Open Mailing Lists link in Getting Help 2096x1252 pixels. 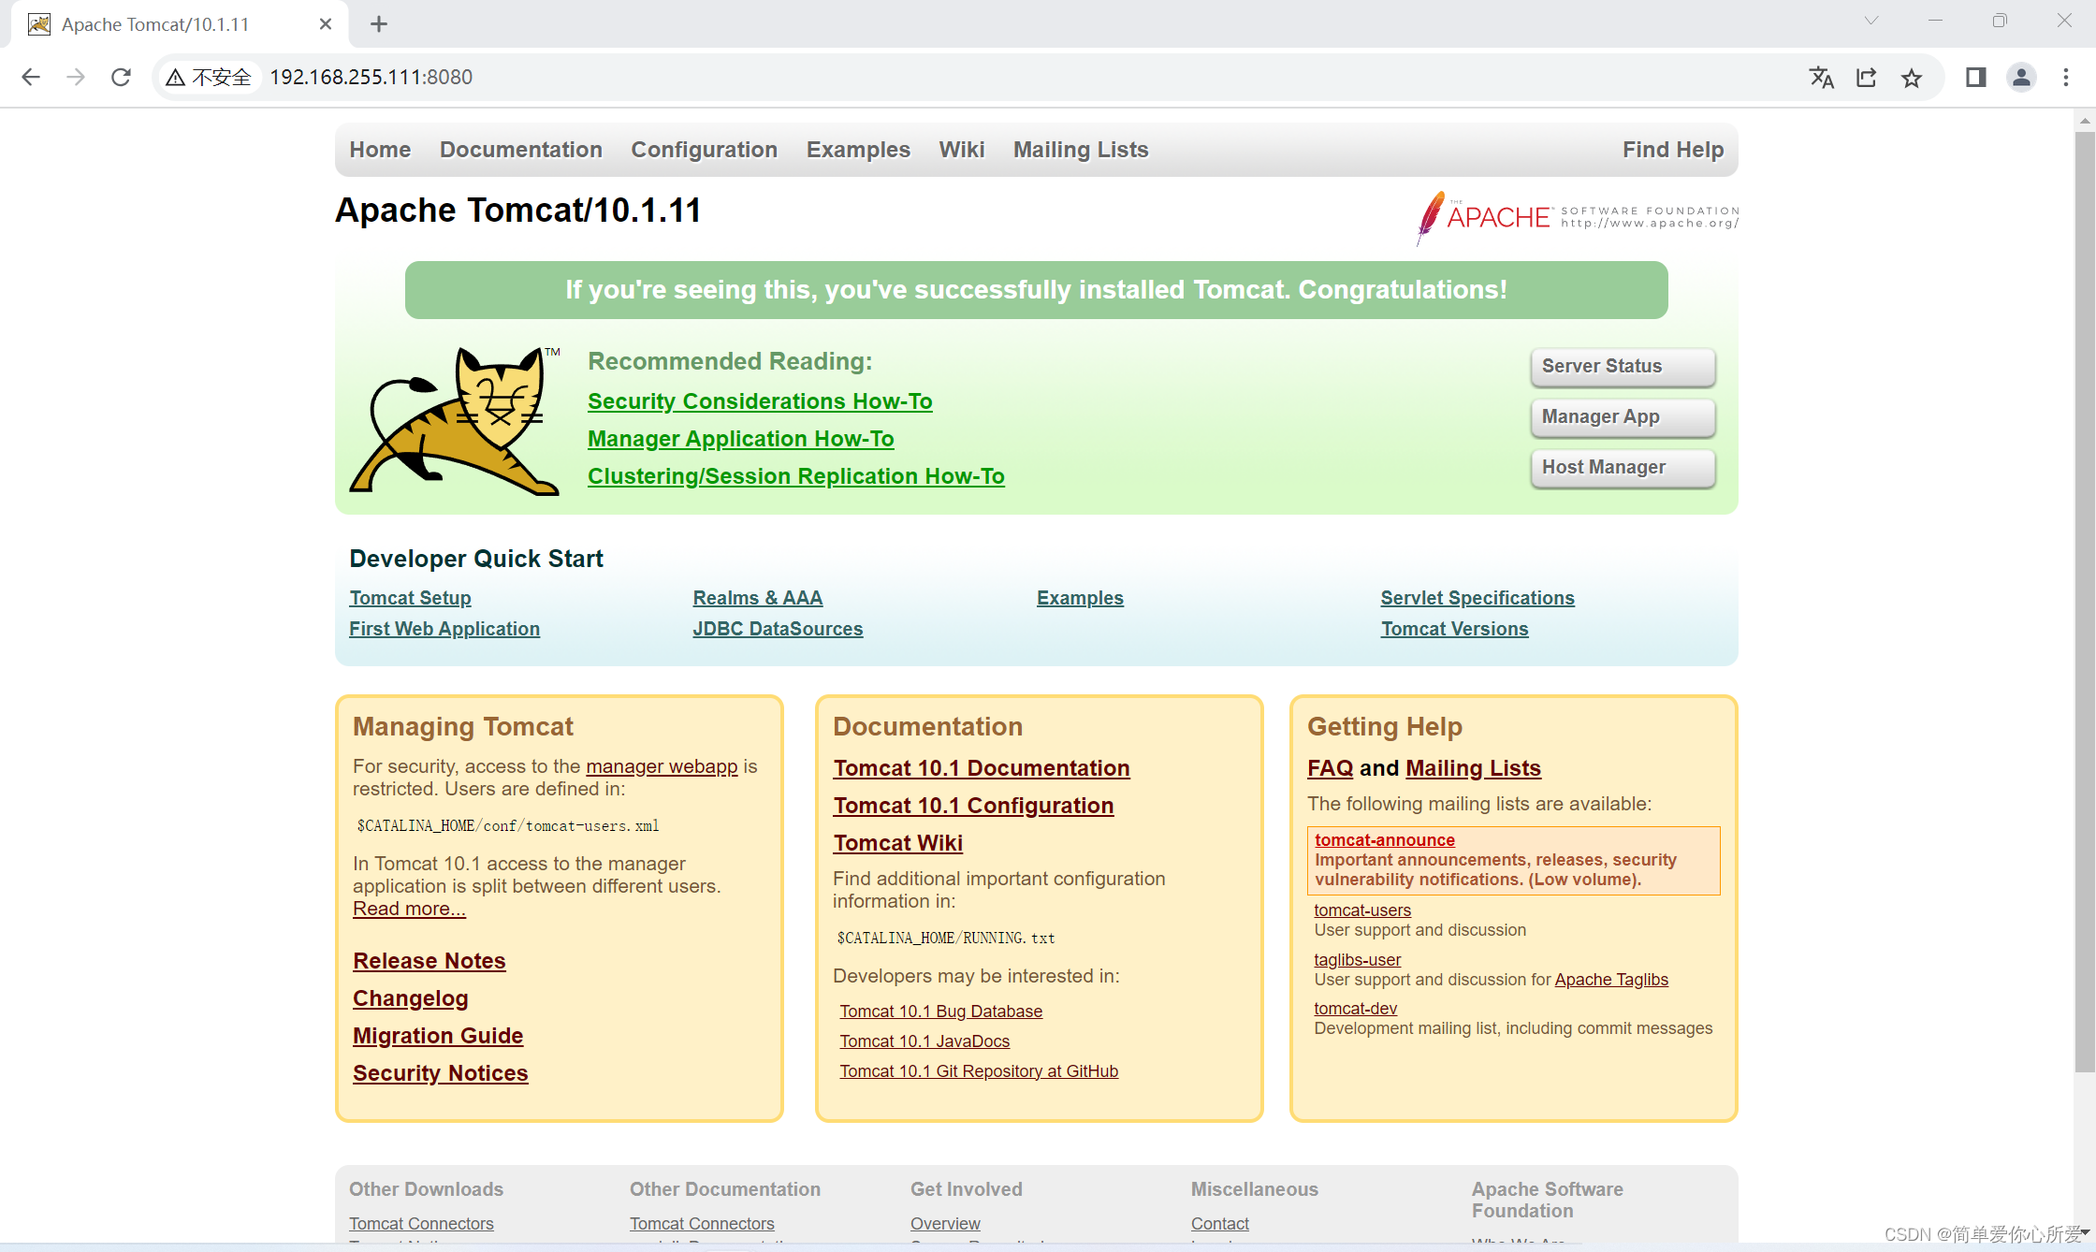coord(1473,768)
